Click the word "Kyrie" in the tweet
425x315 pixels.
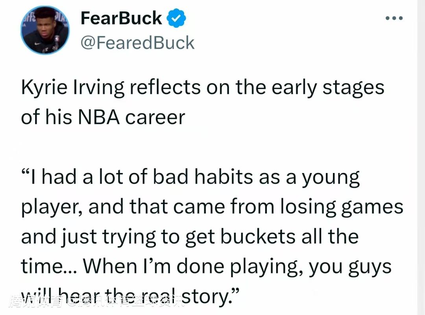click(x=42, y=88)
